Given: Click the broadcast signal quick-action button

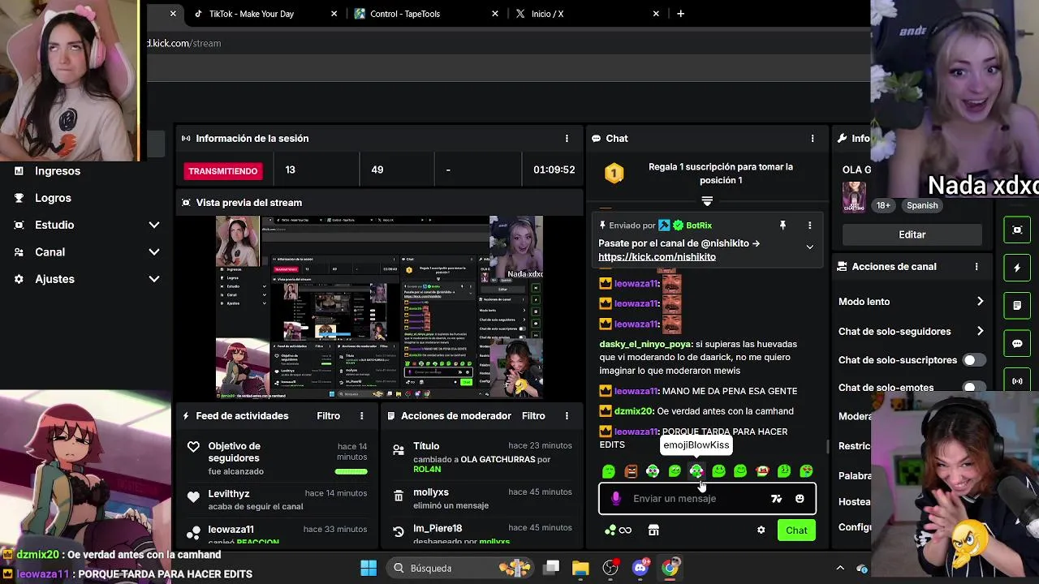Looking at the screenshot, I should pyautogui.click(x=1017, y=380).
